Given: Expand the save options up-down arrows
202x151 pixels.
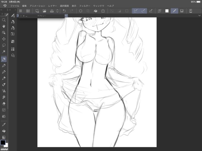Looking at the screenshot, I should 57,11.
